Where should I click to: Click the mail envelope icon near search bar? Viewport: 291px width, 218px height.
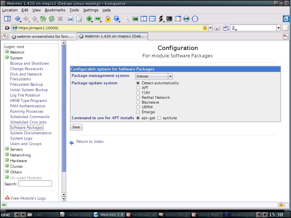click(225, 28)
